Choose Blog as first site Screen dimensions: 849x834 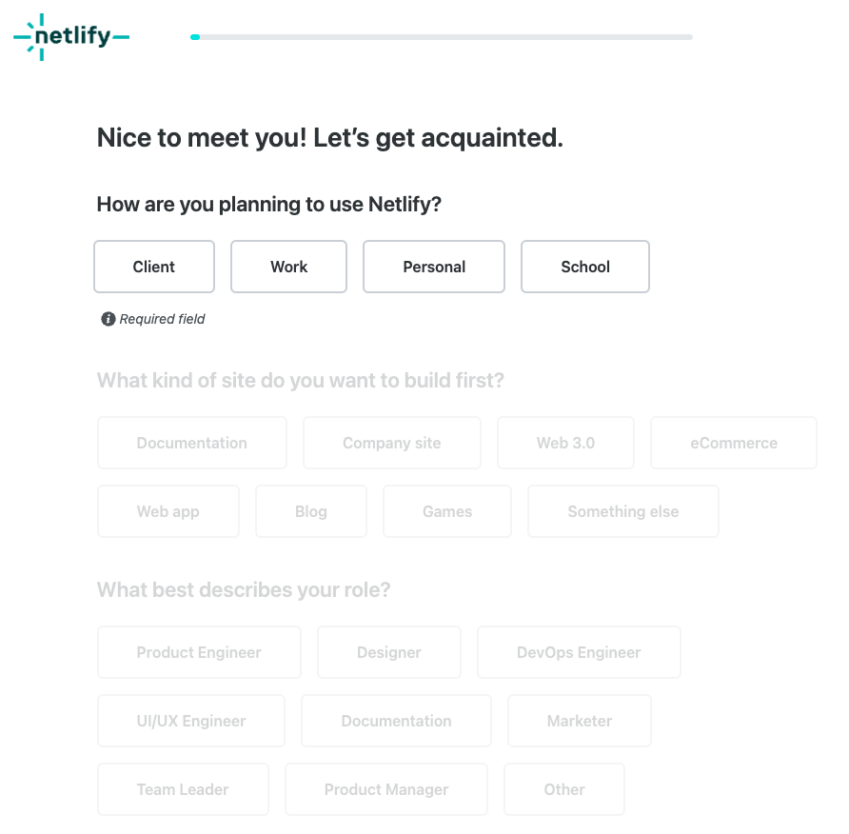tap(311, 511)
